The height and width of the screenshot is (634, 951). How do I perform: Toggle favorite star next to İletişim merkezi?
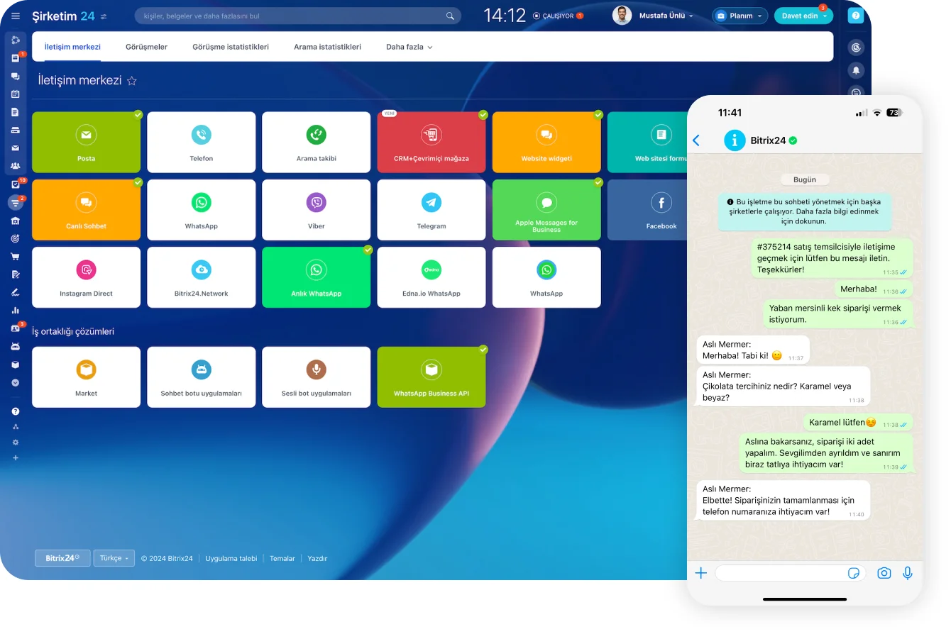(131, 81)
